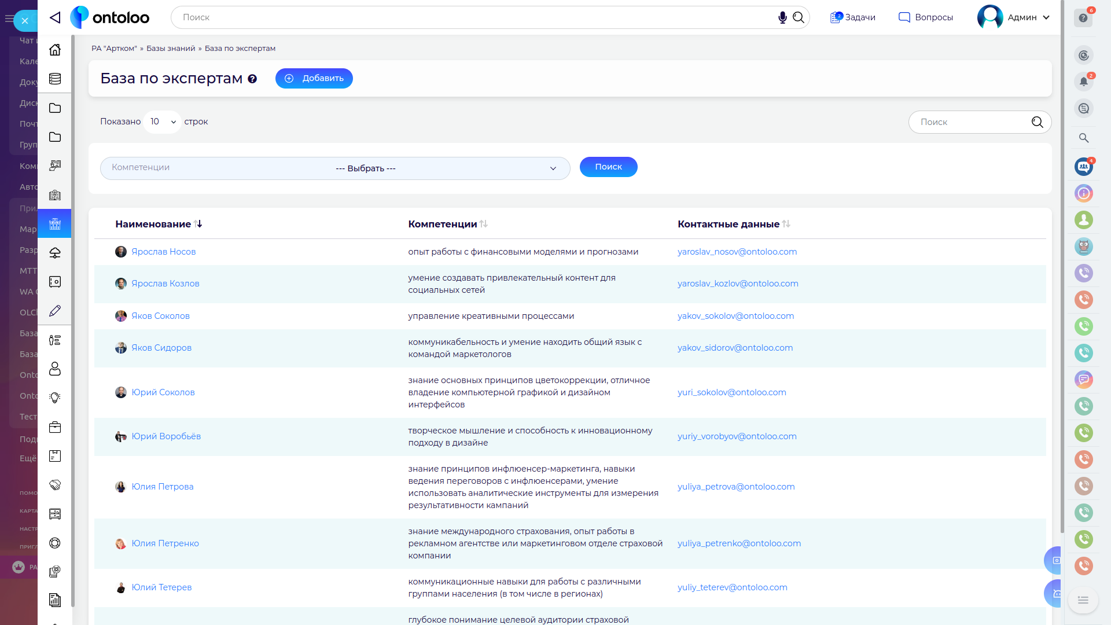Open Задачи in the top bar
The image size is (1111, 625).
(x=853, y=17)
